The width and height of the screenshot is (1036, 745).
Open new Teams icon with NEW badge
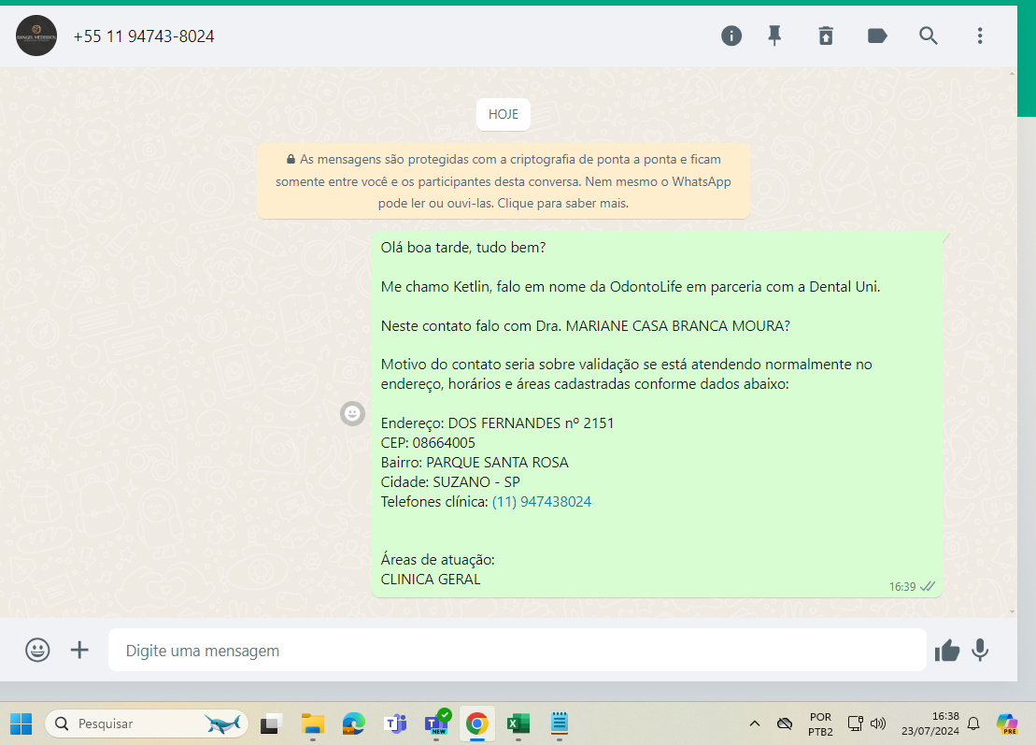click(437, 724)
